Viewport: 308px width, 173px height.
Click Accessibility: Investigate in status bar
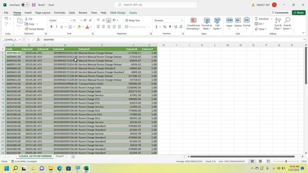pyautogui.click(x=24, y=161)
